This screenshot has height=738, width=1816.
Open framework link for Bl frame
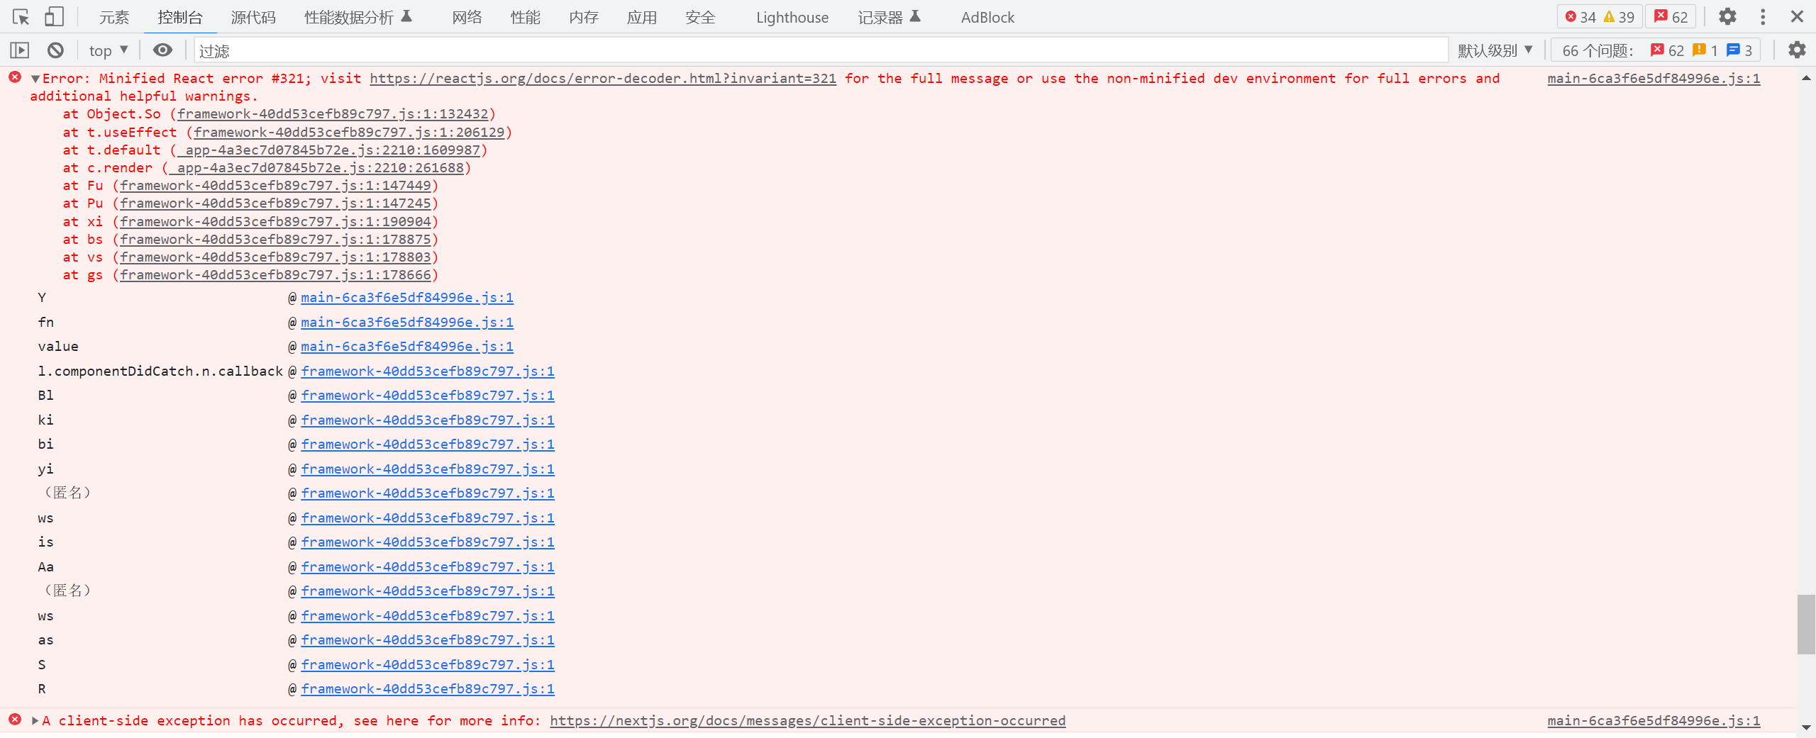[x=428, y=396]
